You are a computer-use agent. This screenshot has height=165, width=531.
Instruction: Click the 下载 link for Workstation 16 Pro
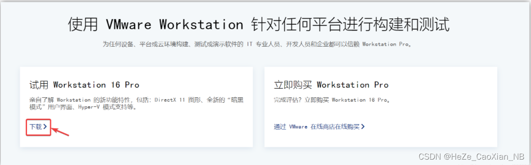click(x=38, y=127)
